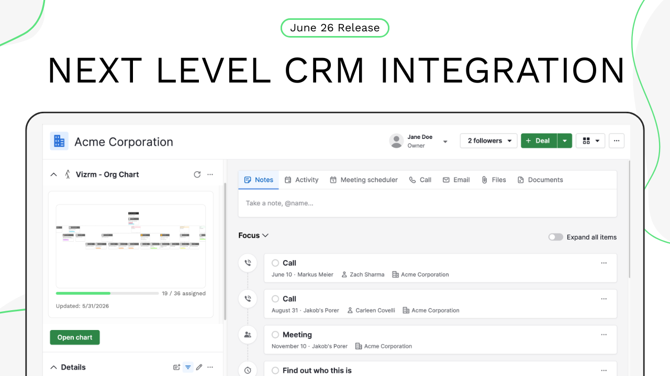
Task: Click the November 10 · Jakob's Porer text
Action: [309, 346]
